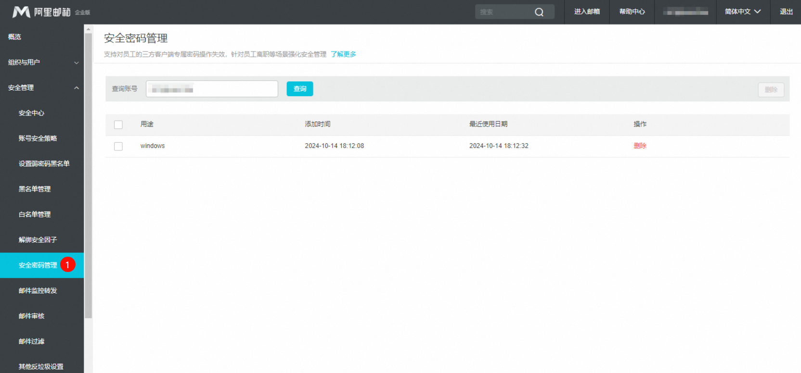
Task: Open 安全中心 in the sidebar
Action: [32, 113]
